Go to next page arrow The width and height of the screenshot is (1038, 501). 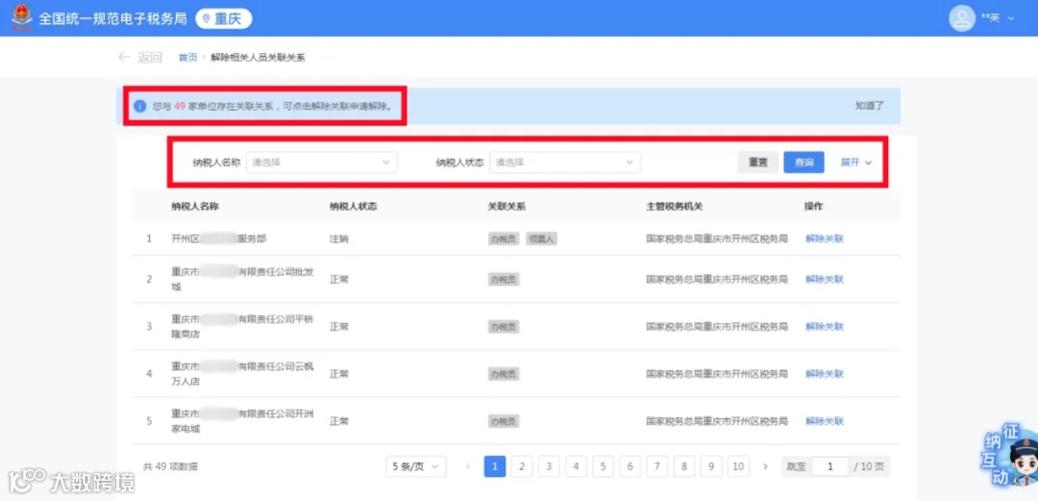765,466
